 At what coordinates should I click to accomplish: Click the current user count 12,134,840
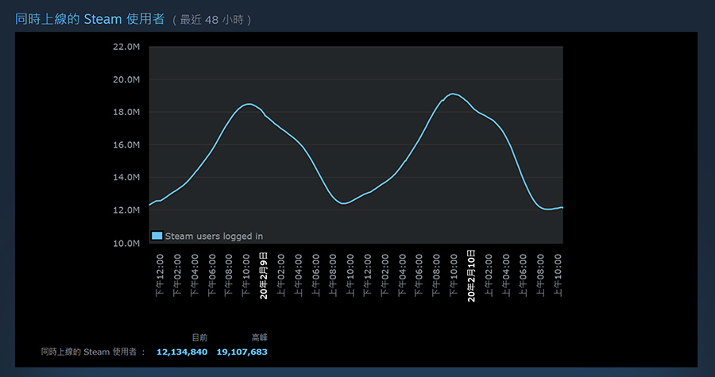pyautogui.click(x=182, y=352)
